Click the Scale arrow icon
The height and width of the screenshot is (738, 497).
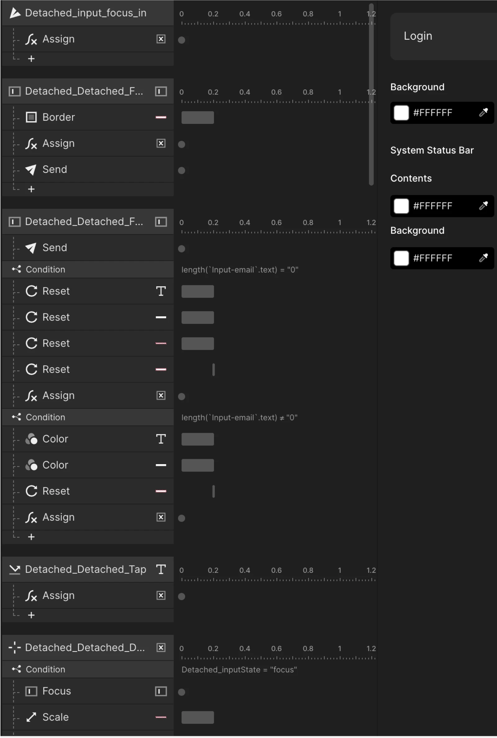point(31,717)
